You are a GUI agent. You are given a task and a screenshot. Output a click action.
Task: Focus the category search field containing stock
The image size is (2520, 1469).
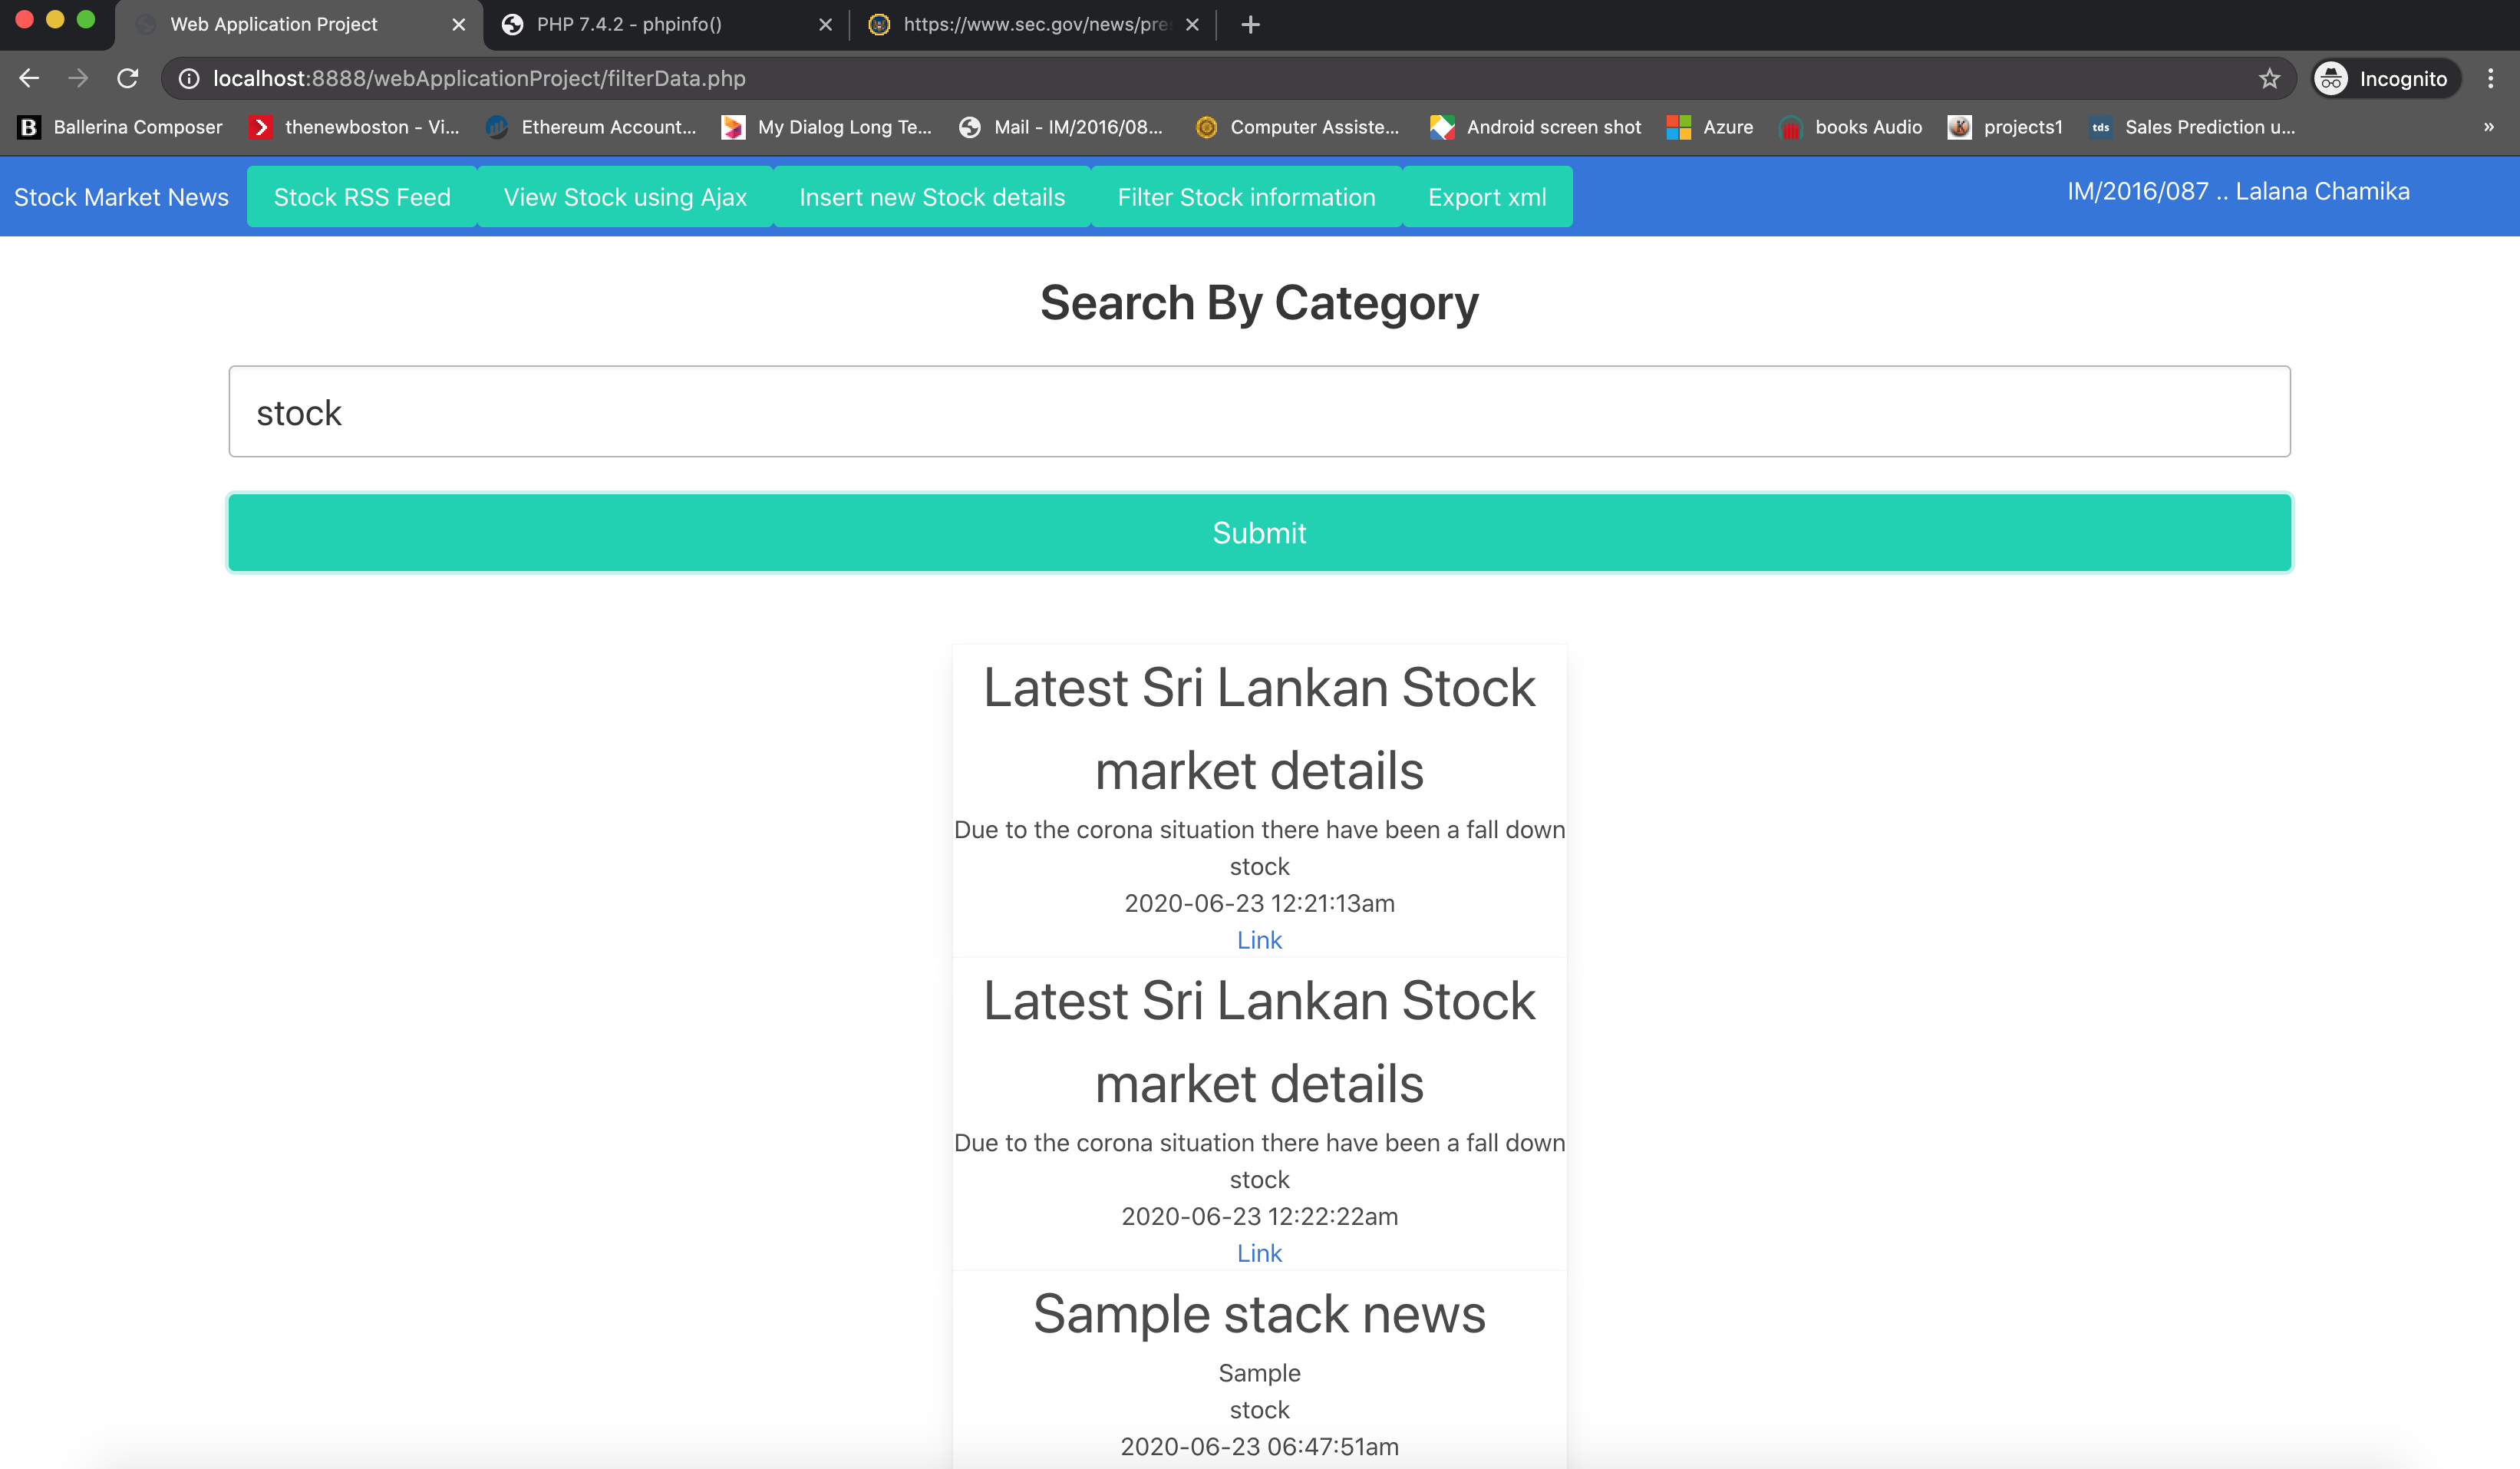coord(1259,412)
